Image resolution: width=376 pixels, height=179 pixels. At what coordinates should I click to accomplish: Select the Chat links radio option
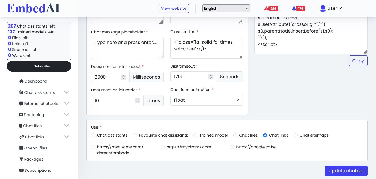(265, 135)
